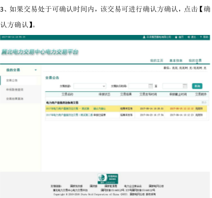Click 更多 in the transaction group header
The height and width of the screenshot is (198, 212).
coord(204,102)
